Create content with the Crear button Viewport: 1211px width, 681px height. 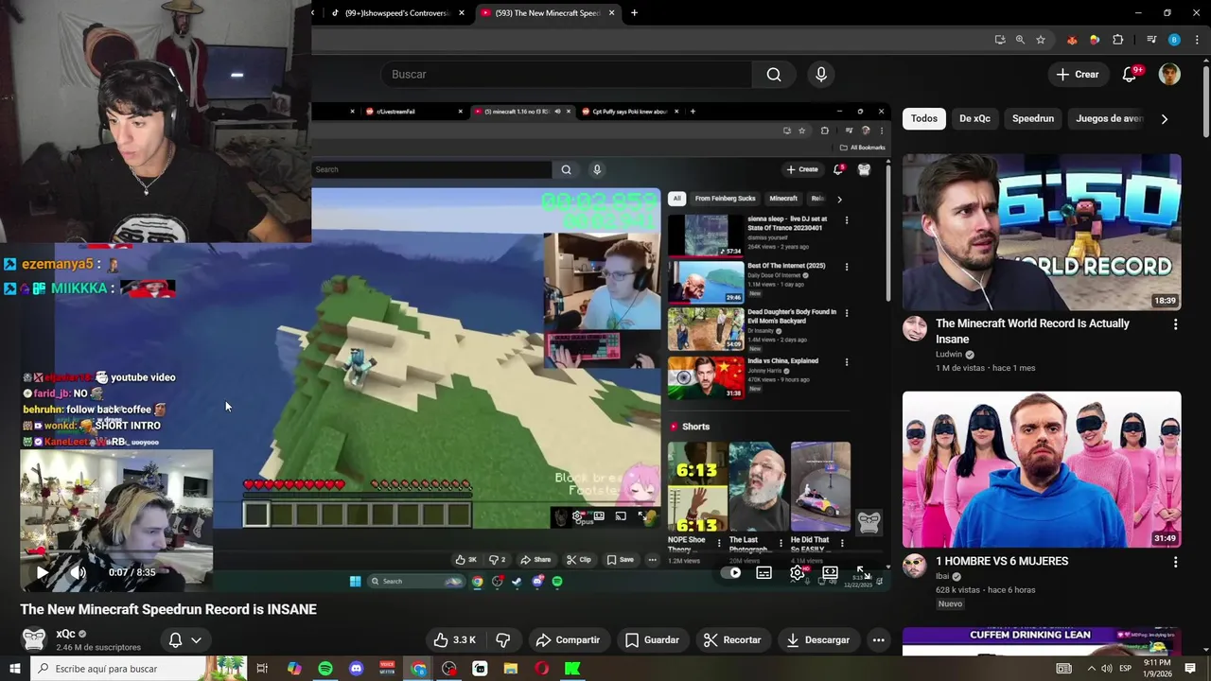point(1078,75)
